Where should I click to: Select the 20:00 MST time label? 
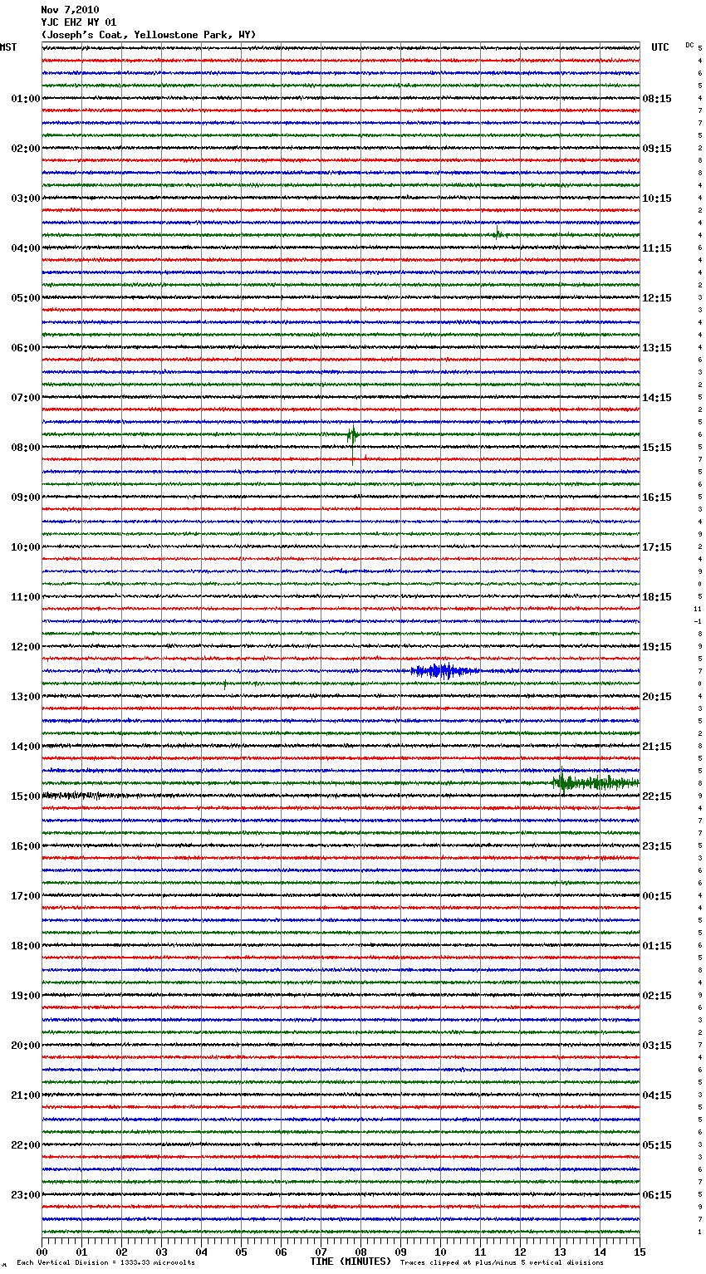click(26, 1046)
